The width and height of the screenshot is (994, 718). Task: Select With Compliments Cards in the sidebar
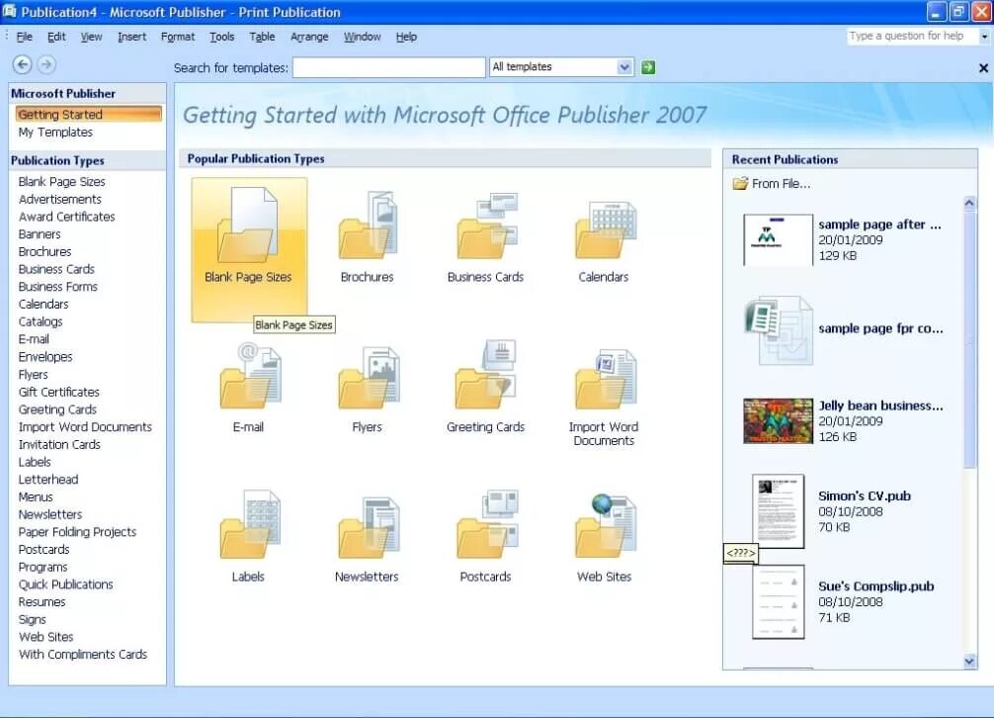tap(82, 655)
